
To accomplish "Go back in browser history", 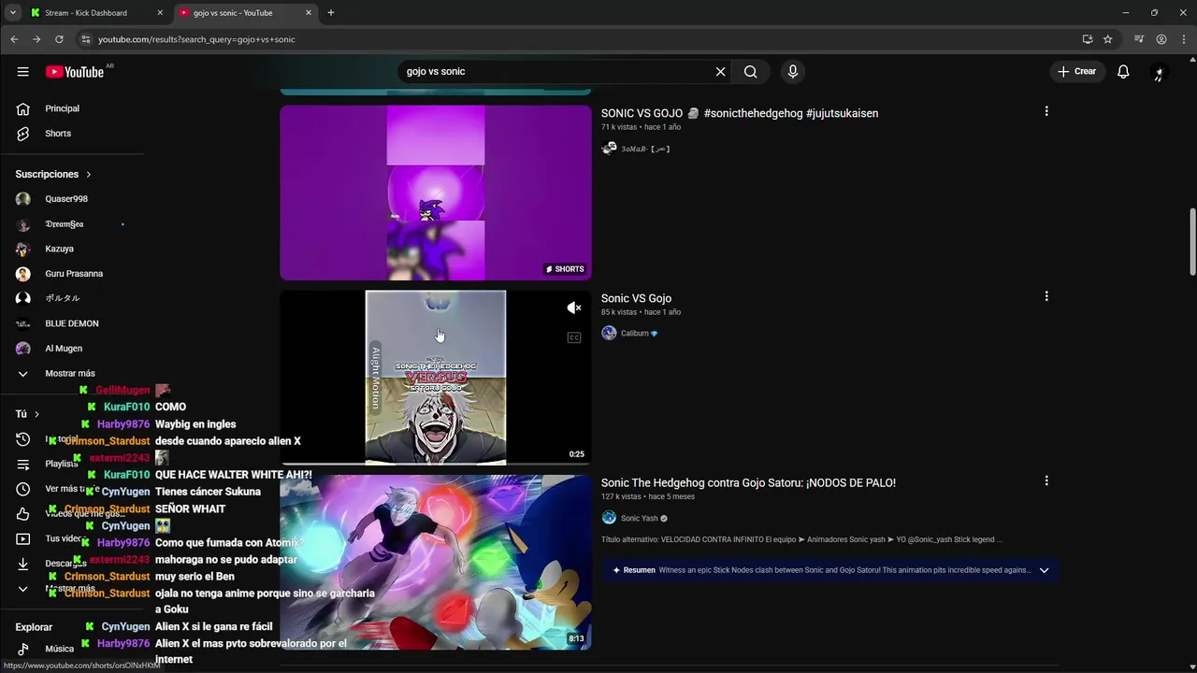I will pos(14,39).
